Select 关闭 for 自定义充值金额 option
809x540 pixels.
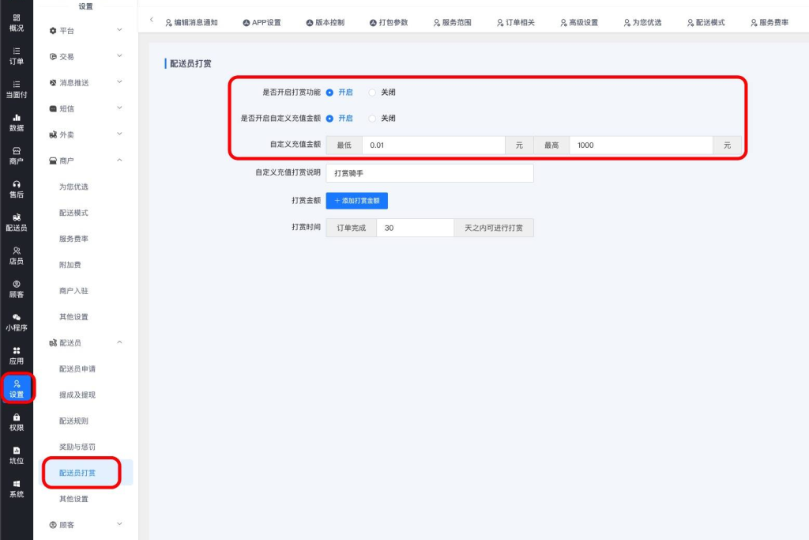click(x=373, y=119)
